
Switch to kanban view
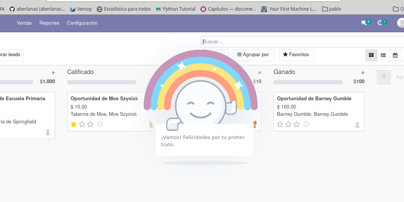point(371,55)
